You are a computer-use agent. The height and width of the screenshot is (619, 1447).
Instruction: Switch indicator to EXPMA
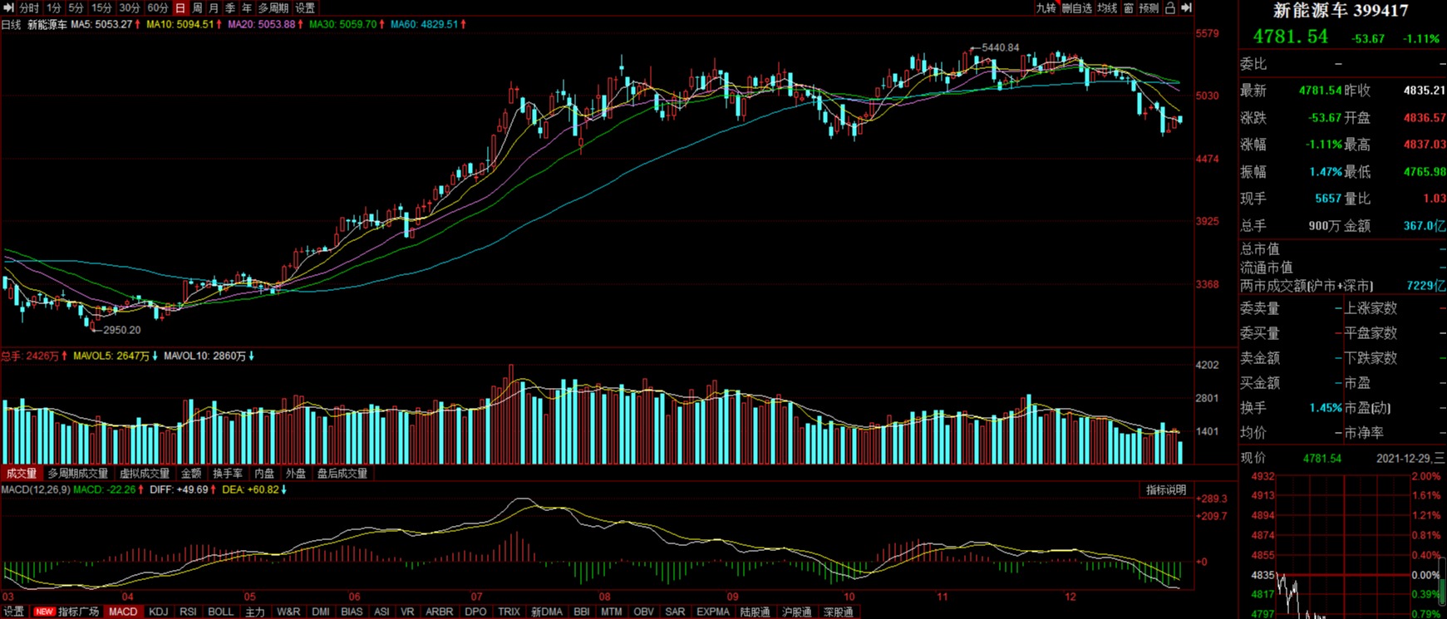point(713,612)
